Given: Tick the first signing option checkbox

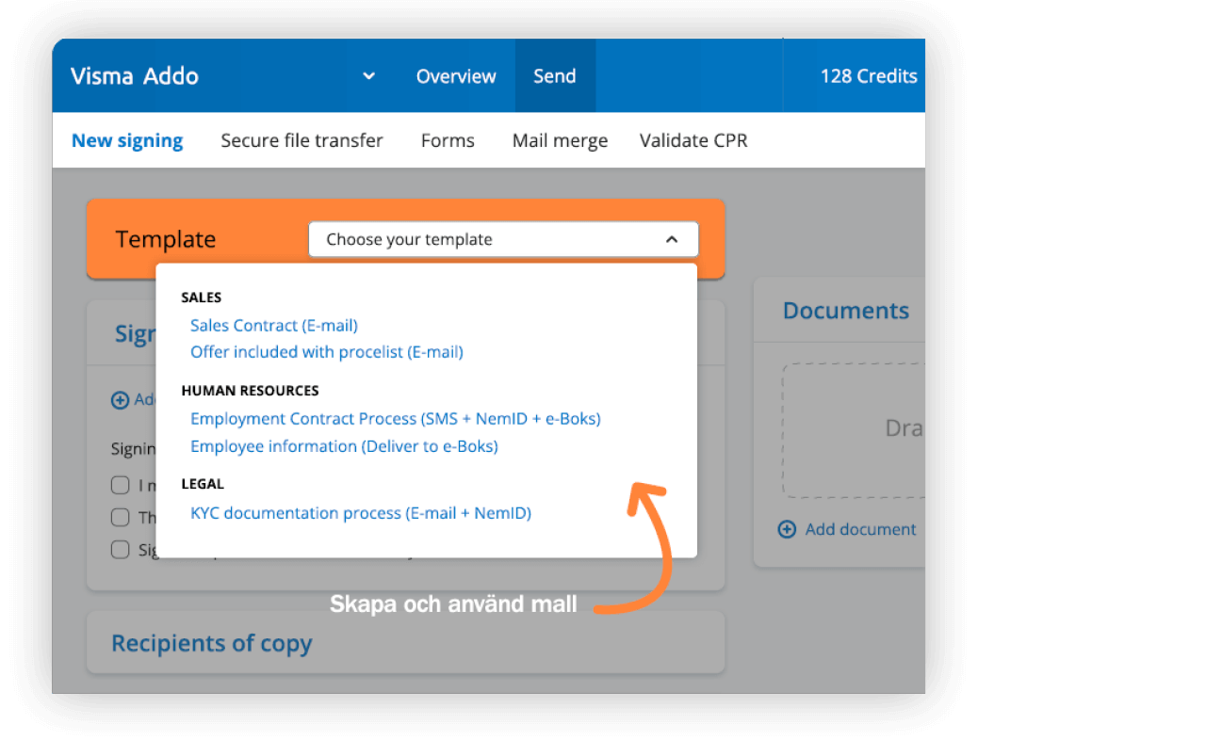Looking at the screenshot, I should point(120,486).
